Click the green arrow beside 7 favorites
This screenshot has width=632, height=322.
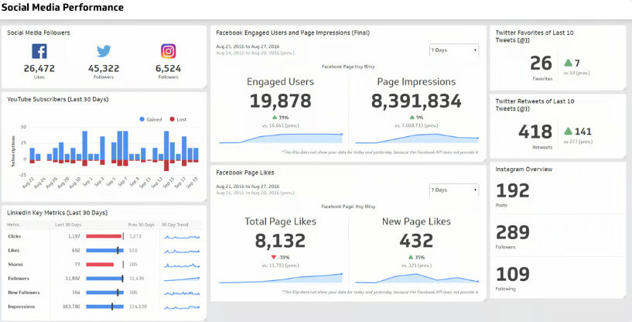click(569, 63)
